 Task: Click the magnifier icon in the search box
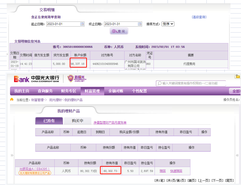160,83
